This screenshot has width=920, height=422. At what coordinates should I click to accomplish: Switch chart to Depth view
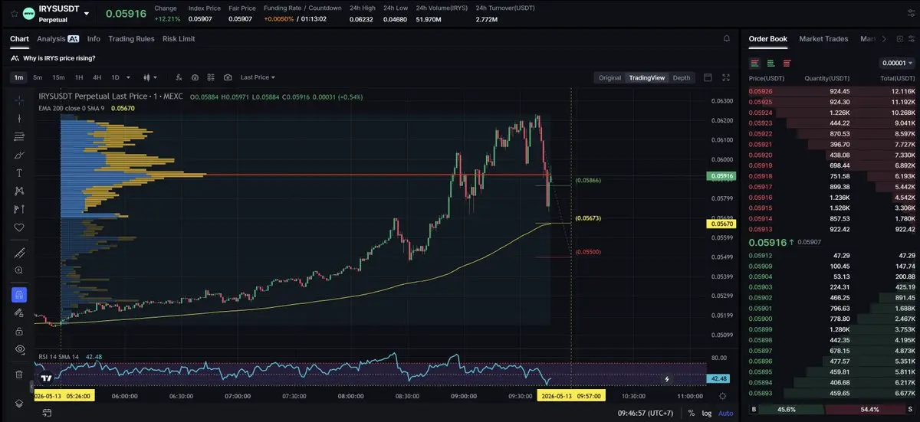[681, 77]
